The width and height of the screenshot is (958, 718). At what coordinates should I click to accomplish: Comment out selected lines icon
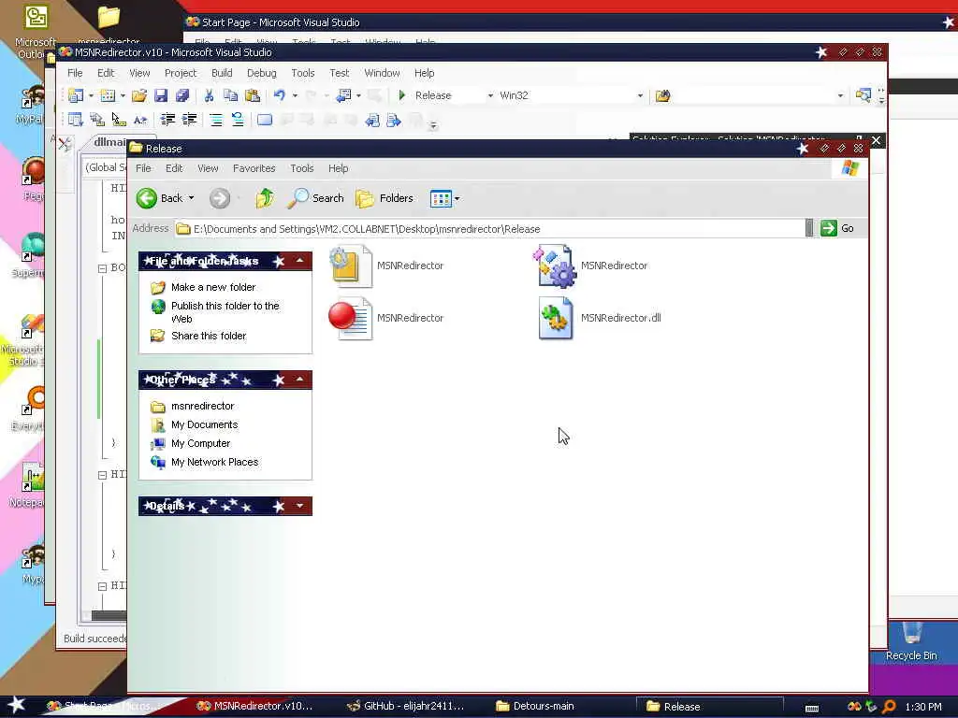coord(216,120)
